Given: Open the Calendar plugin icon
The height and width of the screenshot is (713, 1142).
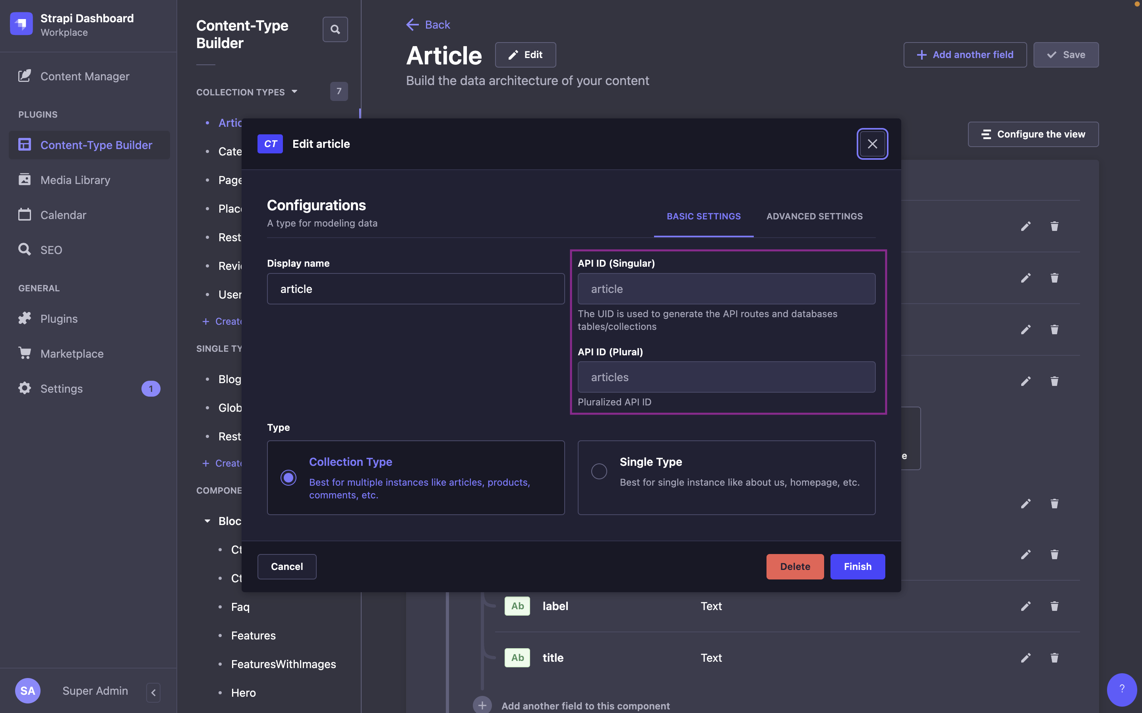Looking at the screenshot, I should (x=25, y=215).
